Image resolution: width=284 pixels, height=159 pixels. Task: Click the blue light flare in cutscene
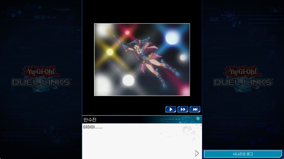point(172,38)
